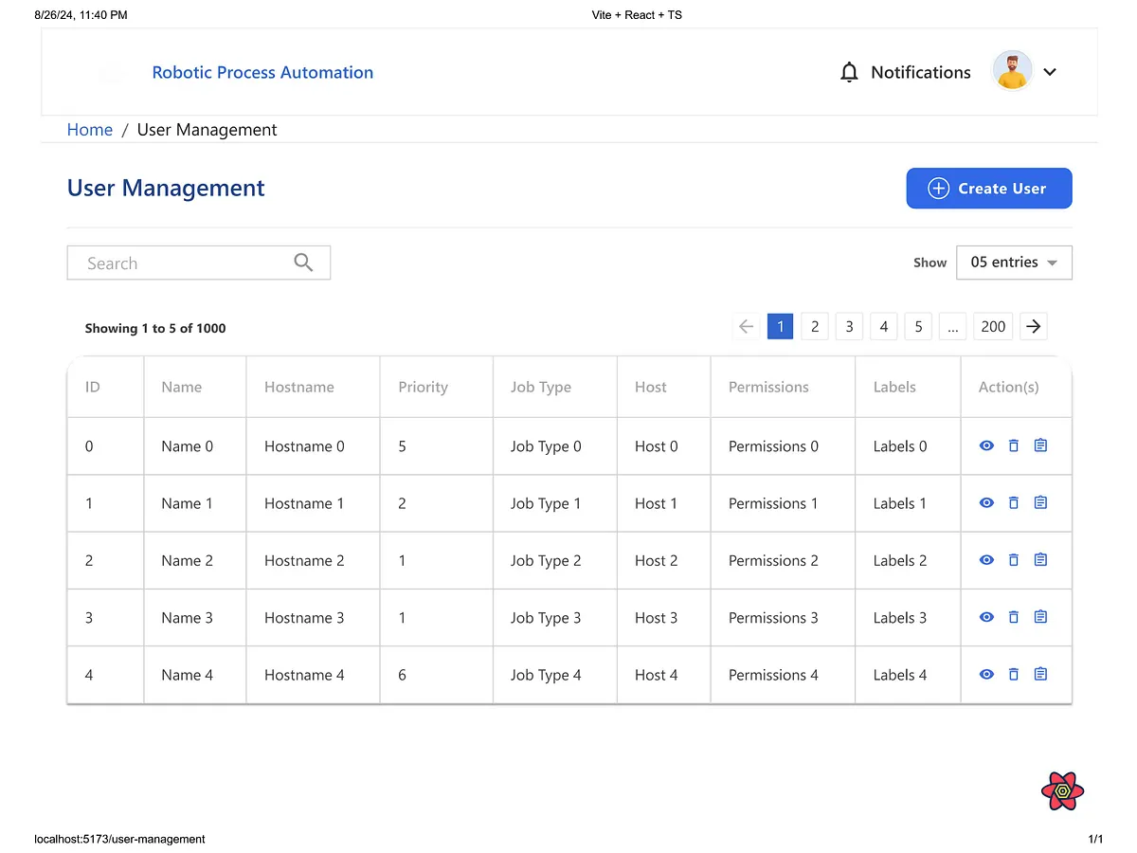View Name 0 user with eye icon
Screen dimensions: 1137x853
pos(986,445)
